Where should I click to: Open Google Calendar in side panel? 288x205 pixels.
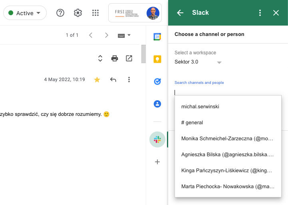(157, 37)
